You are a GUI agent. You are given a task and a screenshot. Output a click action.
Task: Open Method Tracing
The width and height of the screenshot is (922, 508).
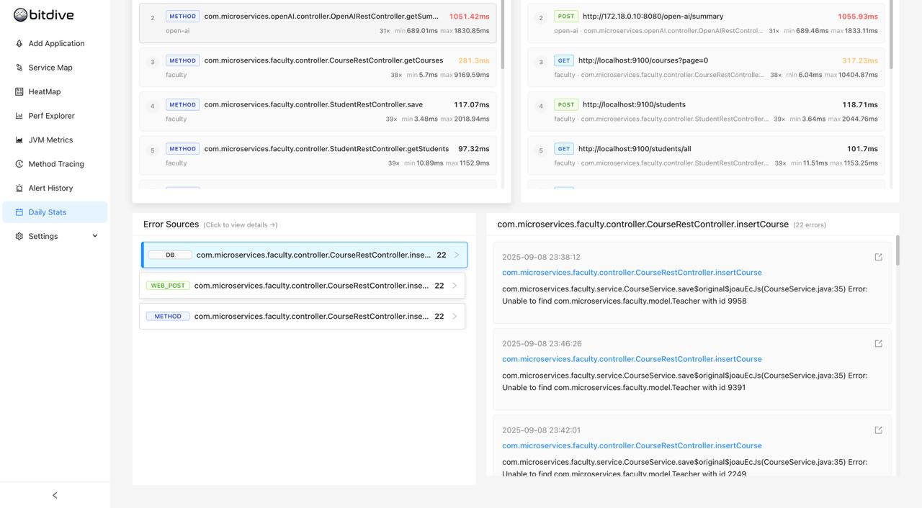click(55, 164)
